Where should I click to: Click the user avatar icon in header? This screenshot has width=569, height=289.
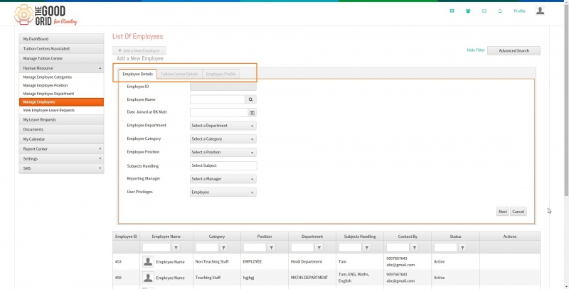coord(540,11)
